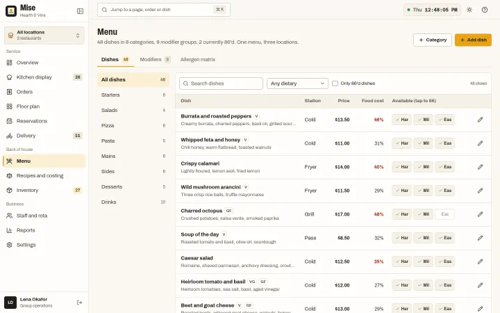Filter by Starters category
The image size is (500, 313).
[133, 95]
